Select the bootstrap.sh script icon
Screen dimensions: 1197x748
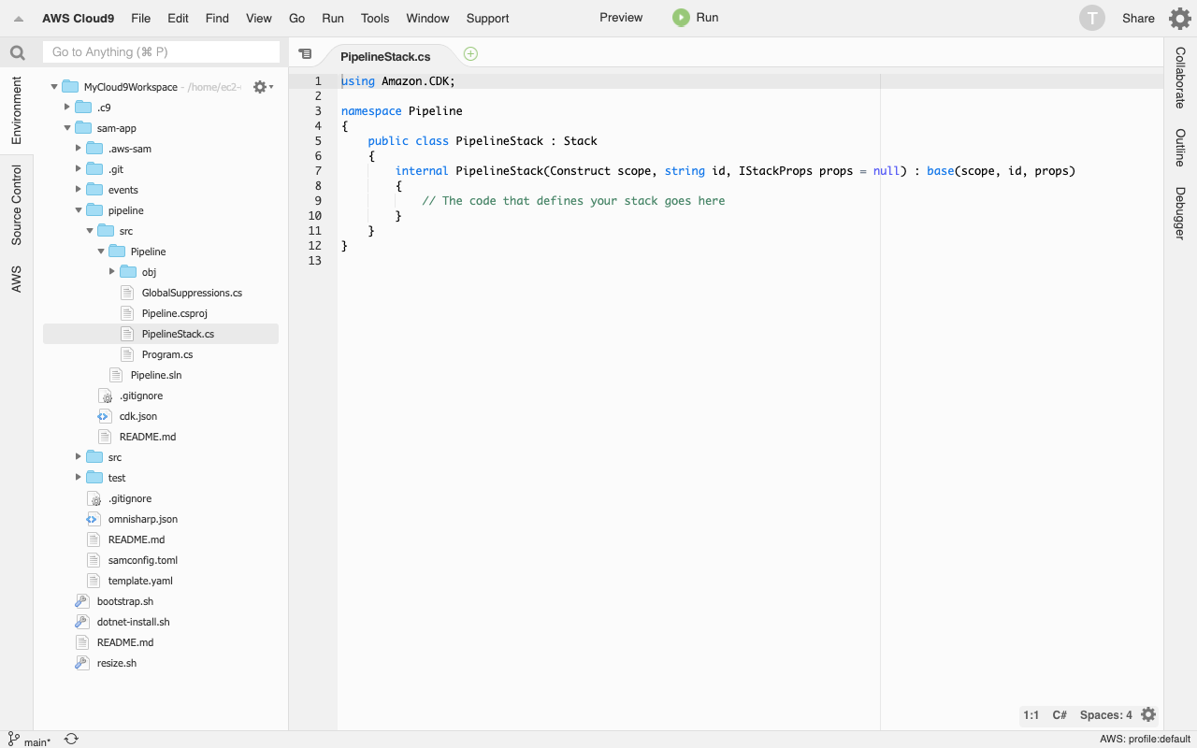[x=82, y=601]
